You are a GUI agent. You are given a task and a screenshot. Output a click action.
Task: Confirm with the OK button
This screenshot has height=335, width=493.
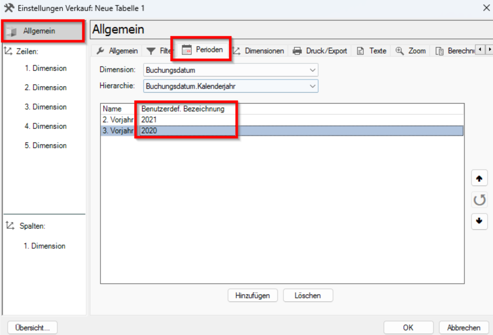tap(408, 327)
